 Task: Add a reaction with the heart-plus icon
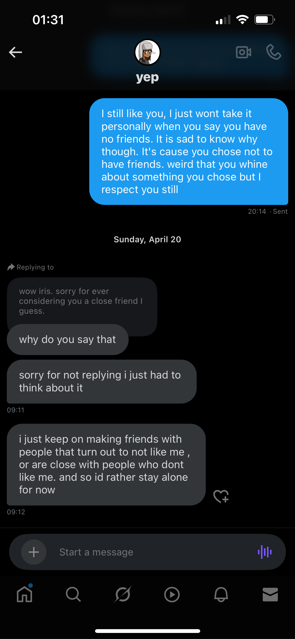[221, 496]
